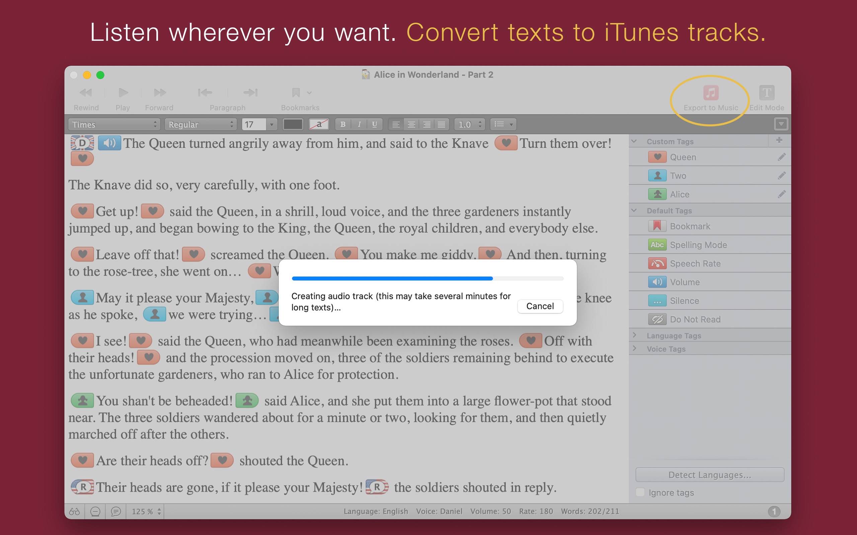Screen dimensions: 857x535
Task: Select the Queen custom tag
Action: (x=710, y=157)
